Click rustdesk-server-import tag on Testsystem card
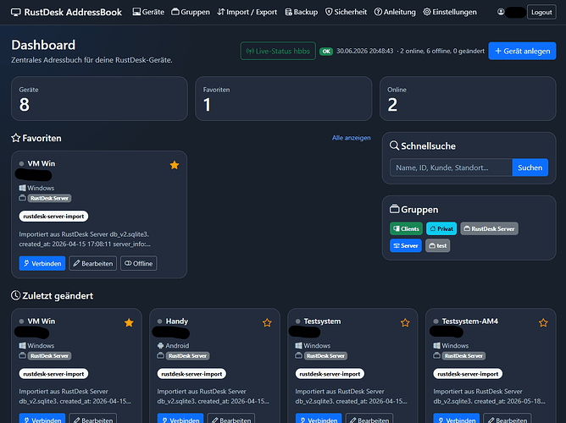 coord(330,374)
